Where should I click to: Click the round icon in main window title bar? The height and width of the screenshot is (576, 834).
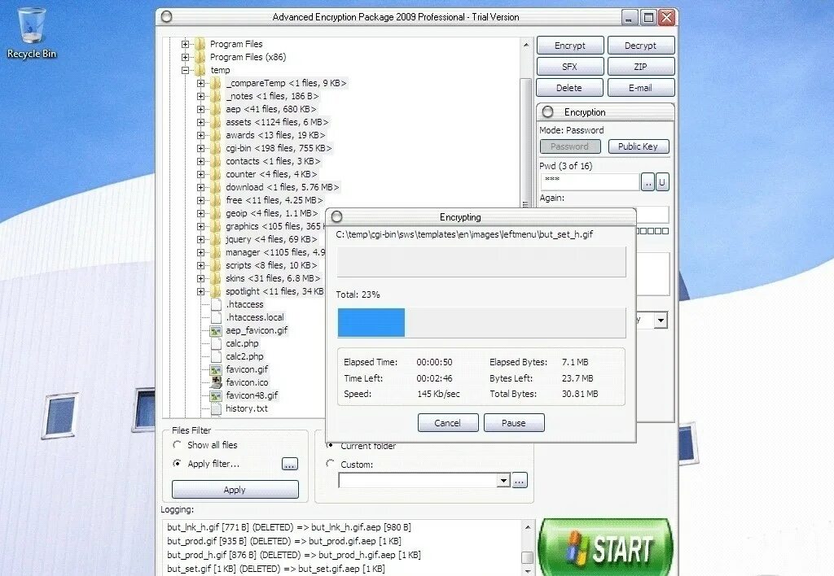(166, 17)
